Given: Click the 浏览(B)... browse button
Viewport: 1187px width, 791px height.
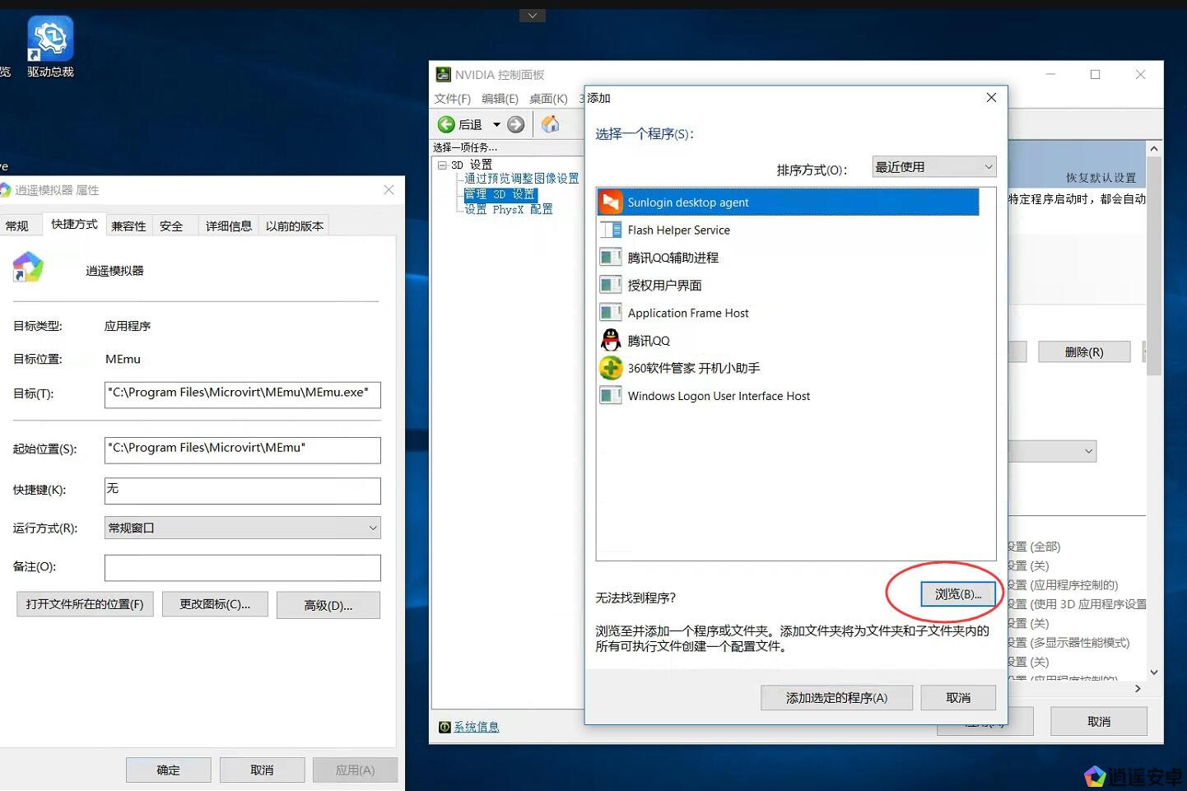Looking at the screenshot, I should coord(957,594).
